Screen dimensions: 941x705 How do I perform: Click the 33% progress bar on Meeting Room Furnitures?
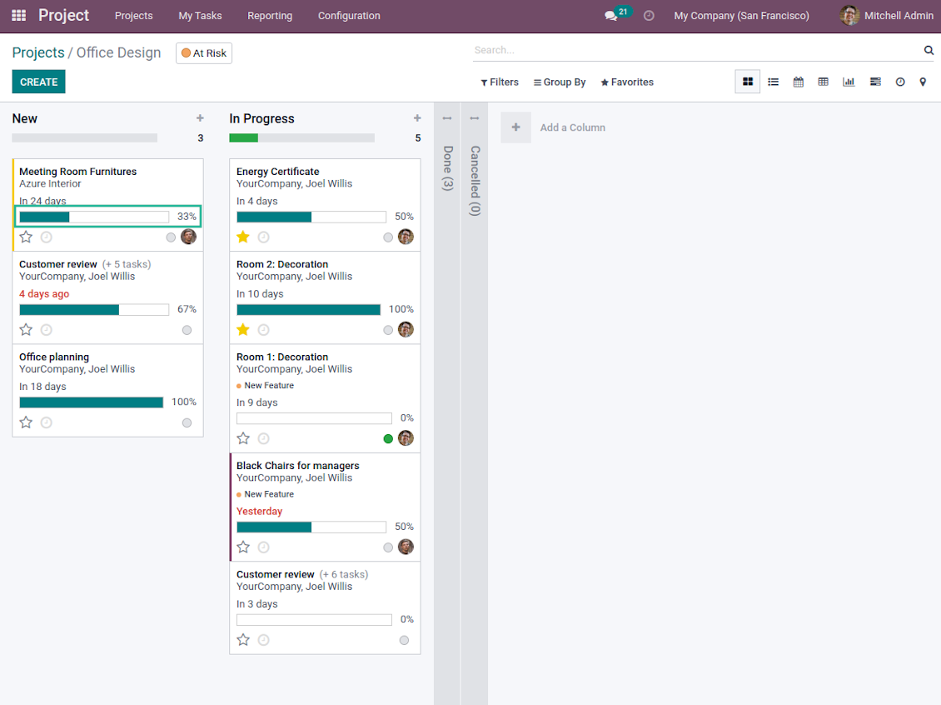94,217
